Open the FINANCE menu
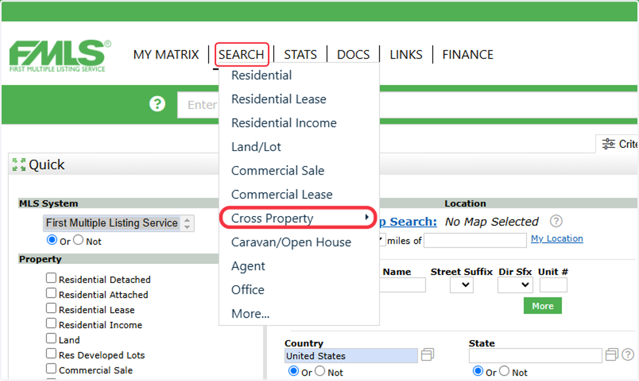The height and width of the screenshot is (381, 639). coord(468,55)
